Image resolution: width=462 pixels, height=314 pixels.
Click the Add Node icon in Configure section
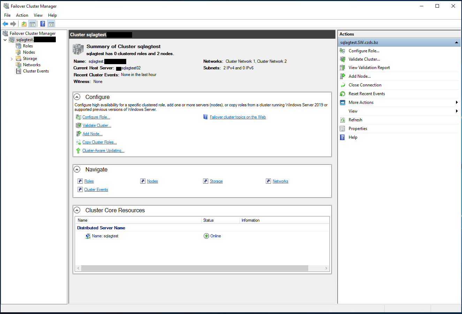pyautogui.click(x=78, y=134)
